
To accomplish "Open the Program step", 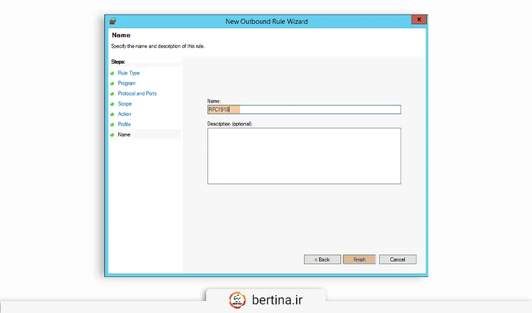I will point(126,83).
